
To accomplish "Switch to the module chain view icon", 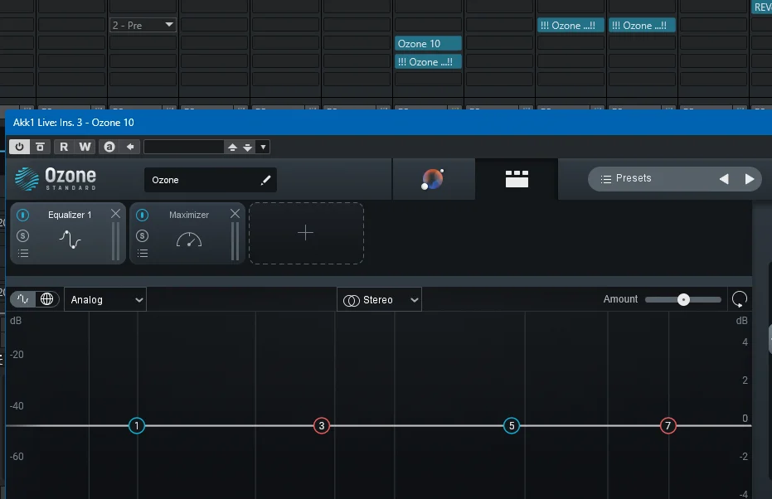I will (517, 179).
